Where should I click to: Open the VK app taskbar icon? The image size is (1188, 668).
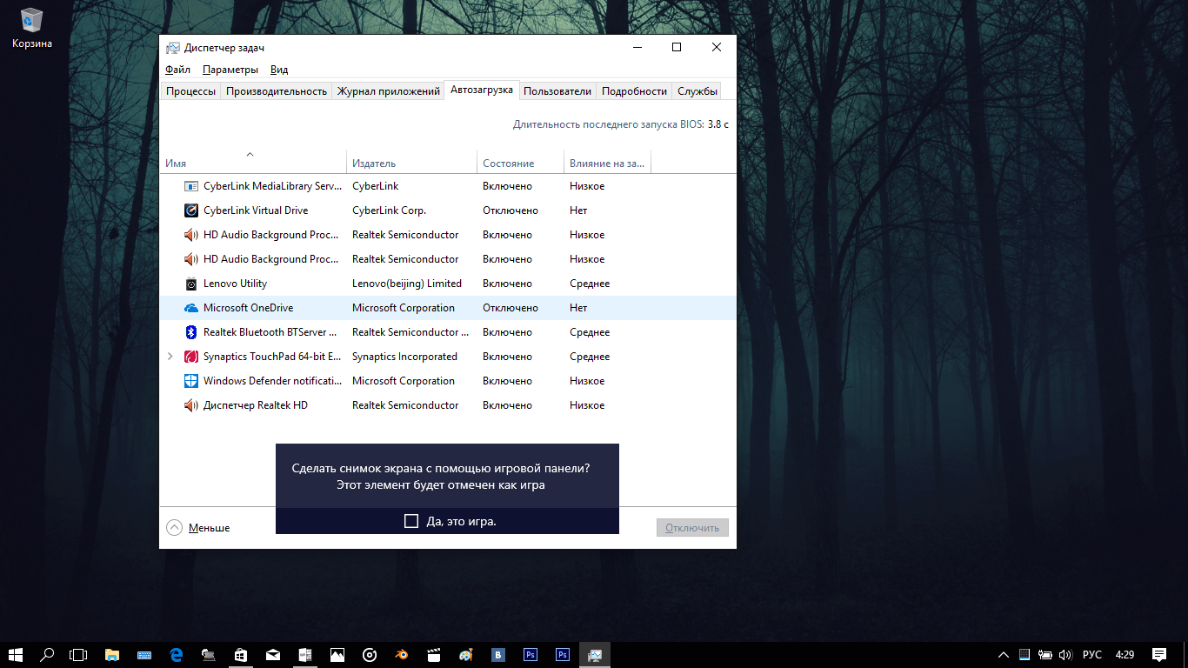[x=498, y=655]
